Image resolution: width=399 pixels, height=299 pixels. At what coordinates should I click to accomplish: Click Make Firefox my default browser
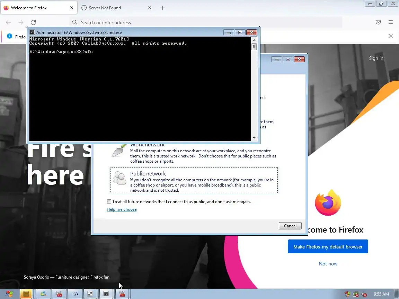328,246
